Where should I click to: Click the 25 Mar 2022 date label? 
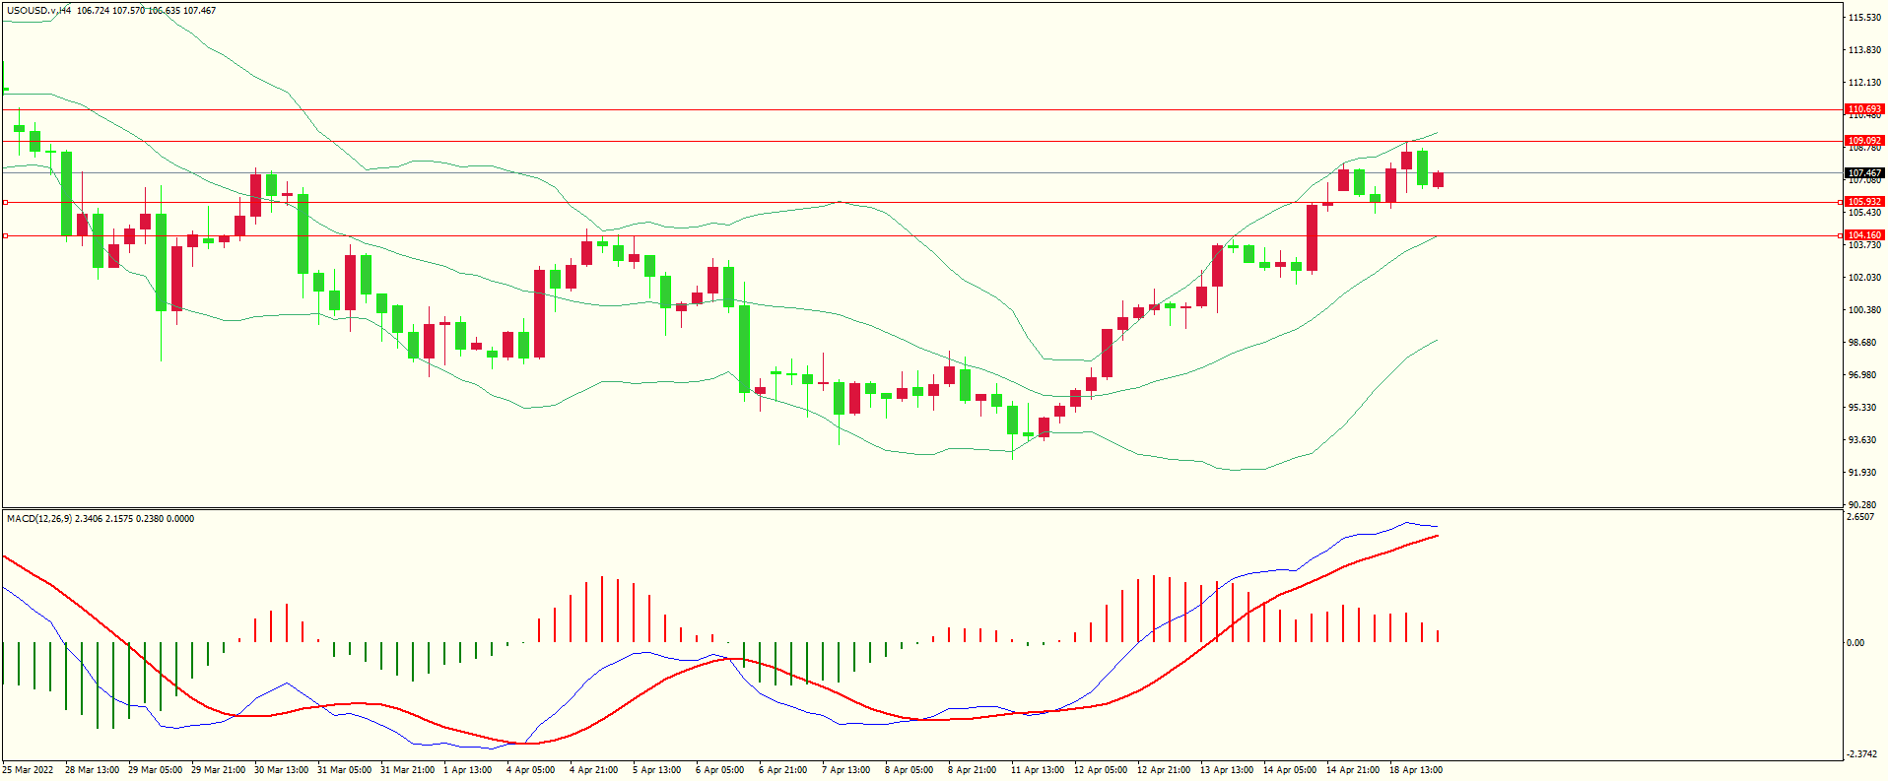29,770
